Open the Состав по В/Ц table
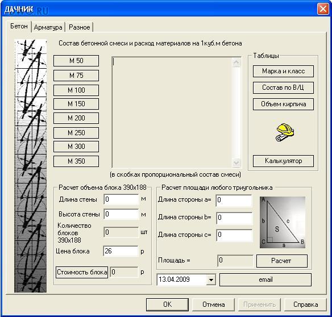This screenshot has width=332, height=317. tap(283, 87)
